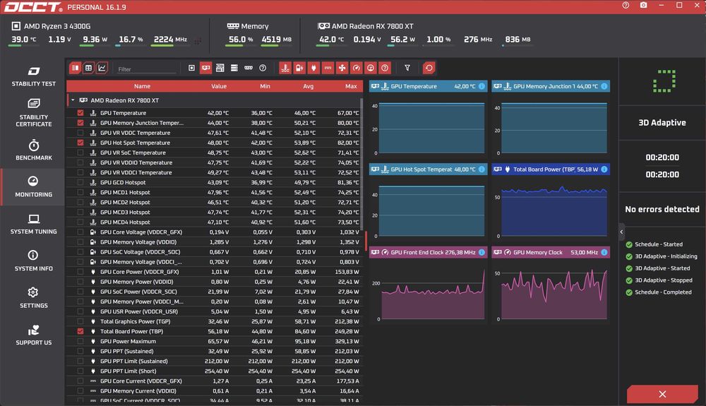Select the Monitoring sidebar tab
The width and height of the screenshot is (706, 406).
tap(33, 187)
